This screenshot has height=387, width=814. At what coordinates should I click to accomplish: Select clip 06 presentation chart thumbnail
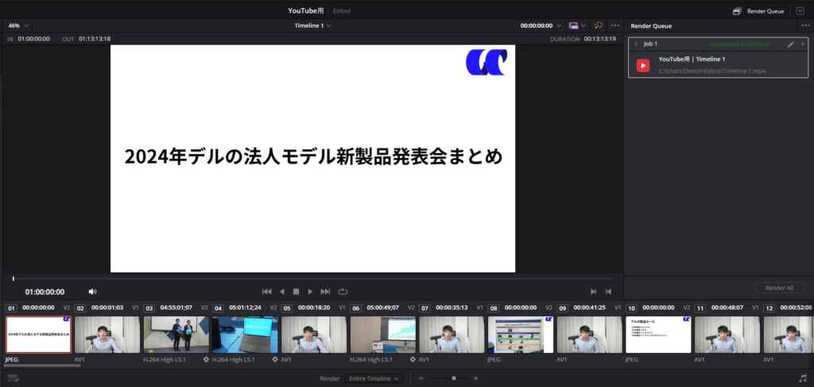click(382, 335)
